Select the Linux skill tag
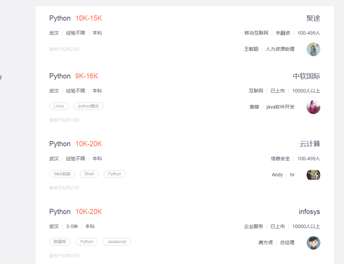 coord(59,106)
